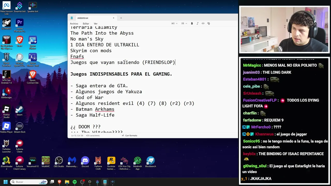Open Rockstar Games launcher desktop icon
Viewport: 331px width, 186px height.
click(111, 163)
